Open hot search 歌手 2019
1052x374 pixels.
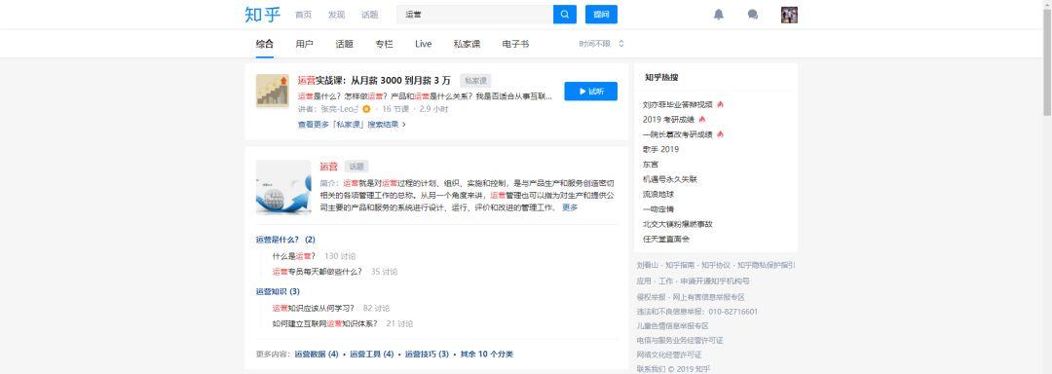(x=660, y=149)
